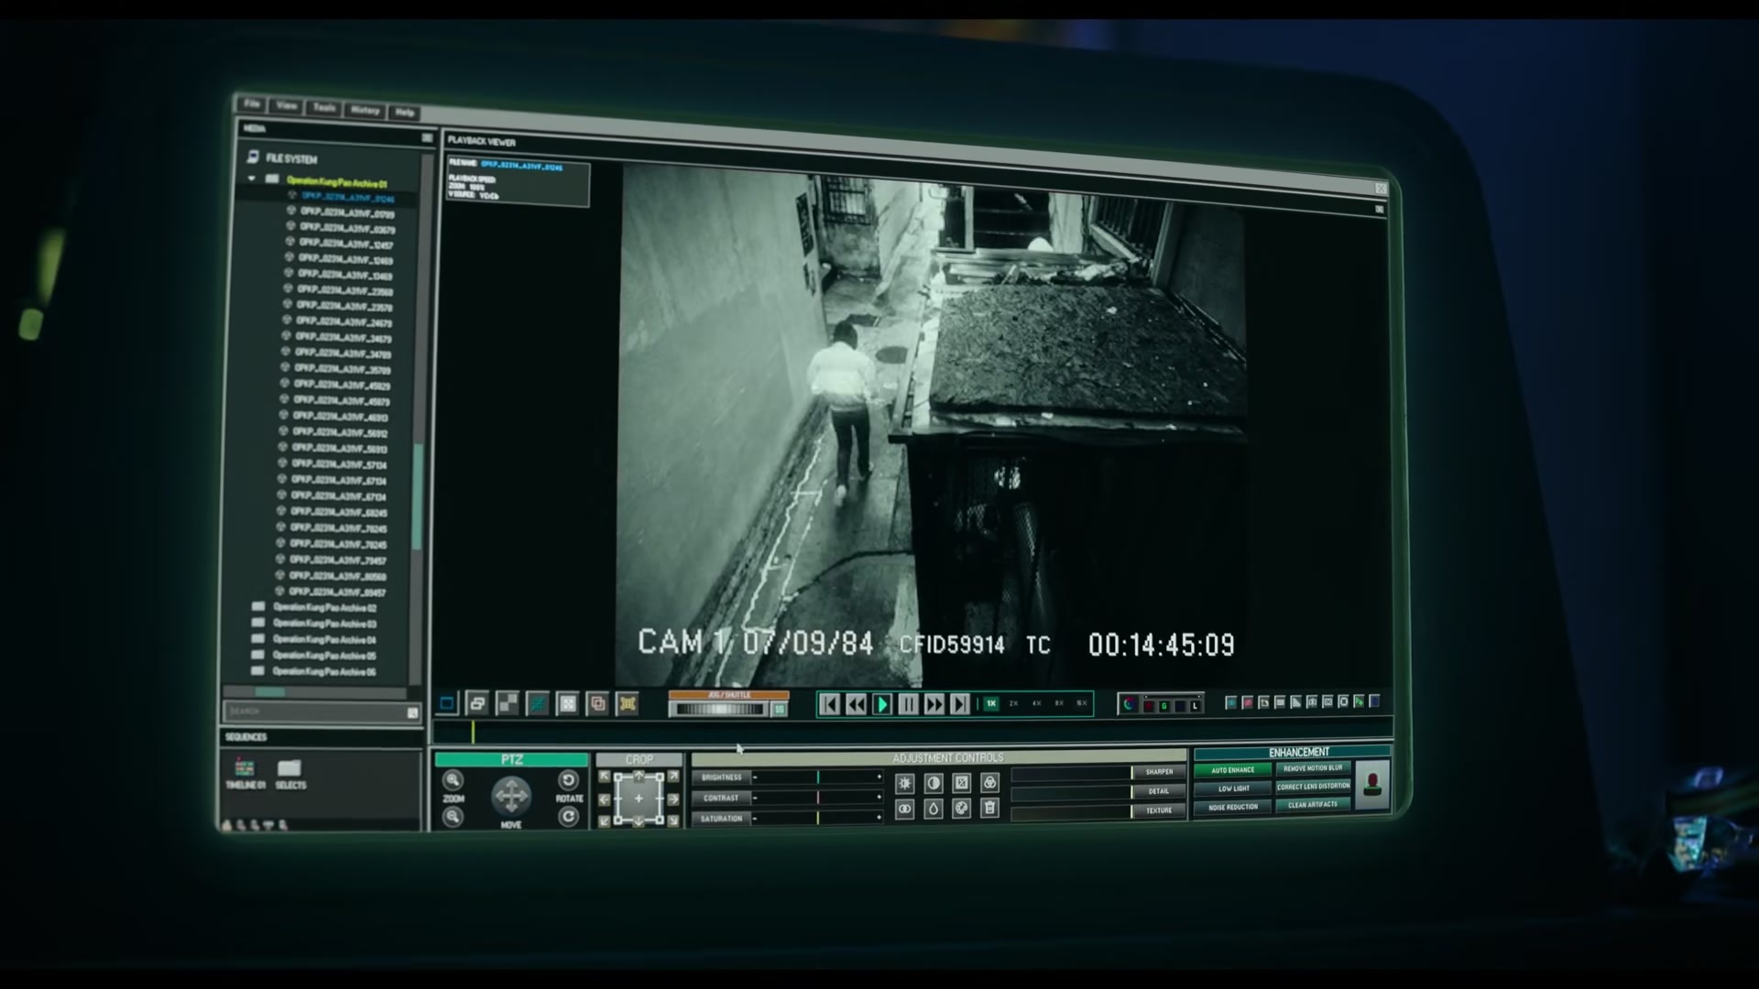Click the brightness sun icon in Adjustment Controls
Image resolution: width=1759 pixels, height=989 pixels.
904,784
